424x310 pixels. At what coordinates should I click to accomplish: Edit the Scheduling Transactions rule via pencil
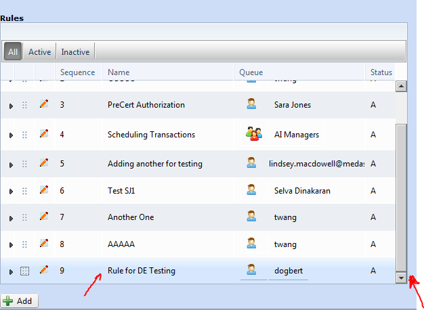click(x=44, y=134)
